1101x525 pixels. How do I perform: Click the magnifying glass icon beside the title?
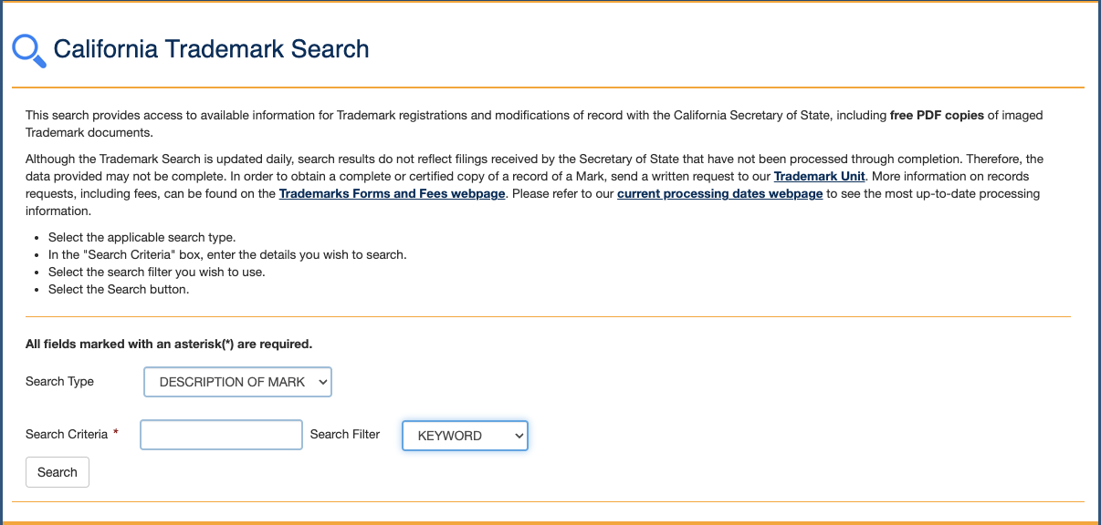tap(29, 50)
